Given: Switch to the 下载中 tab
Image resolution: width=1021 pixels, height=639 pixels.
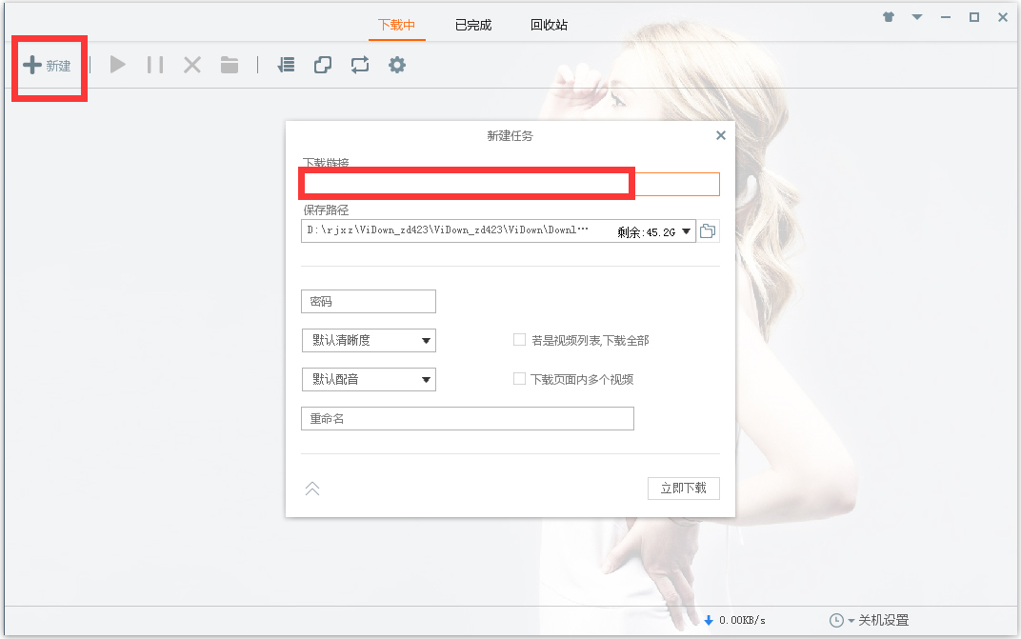Looking at the screenshot, I should pyautogui.click(x=396, y=25).
